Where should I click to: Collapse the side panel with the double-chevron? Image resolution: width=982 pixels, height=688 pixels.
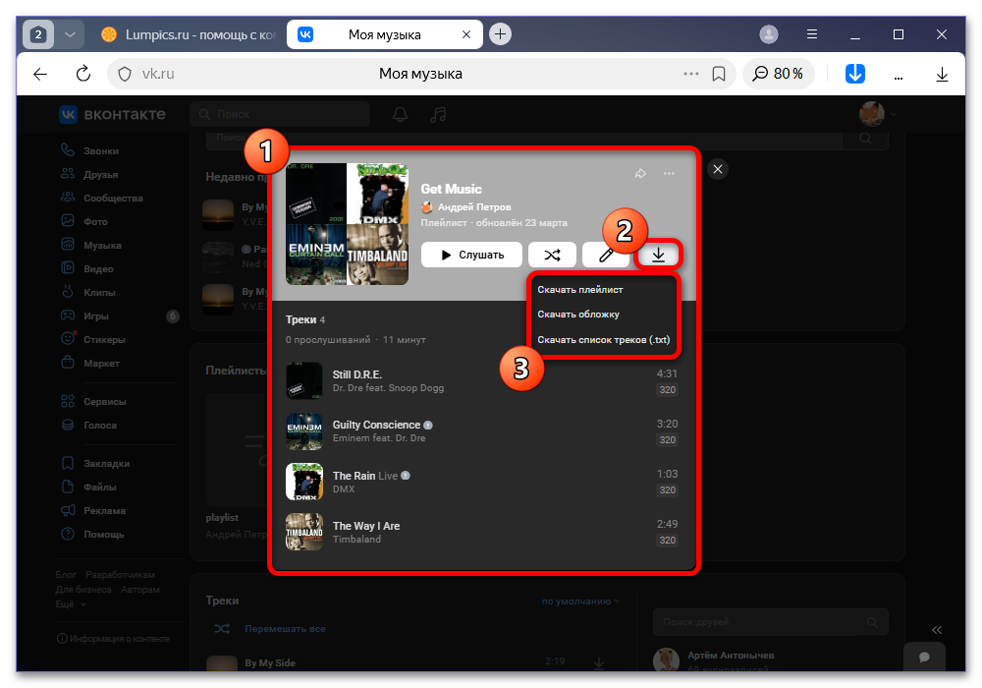click(x=936, y=630)
